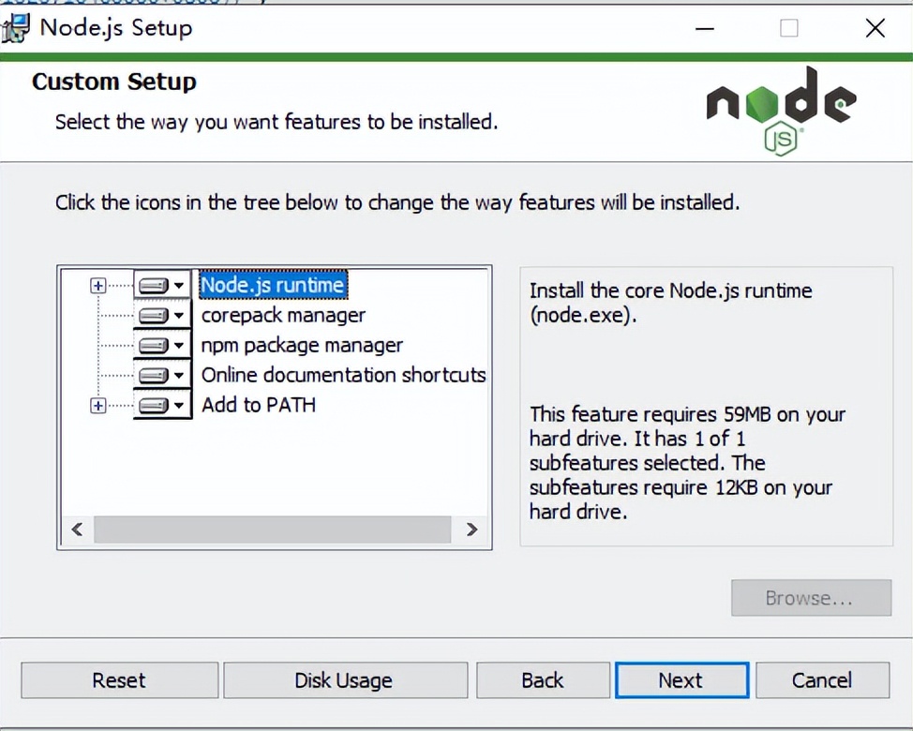This screenshot has width=913, height=731.
Task: Cancel the Node.js setup
Action: coord(822,679)
